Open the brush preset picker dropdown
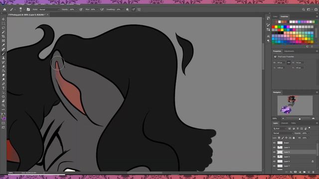 point(24,9)
